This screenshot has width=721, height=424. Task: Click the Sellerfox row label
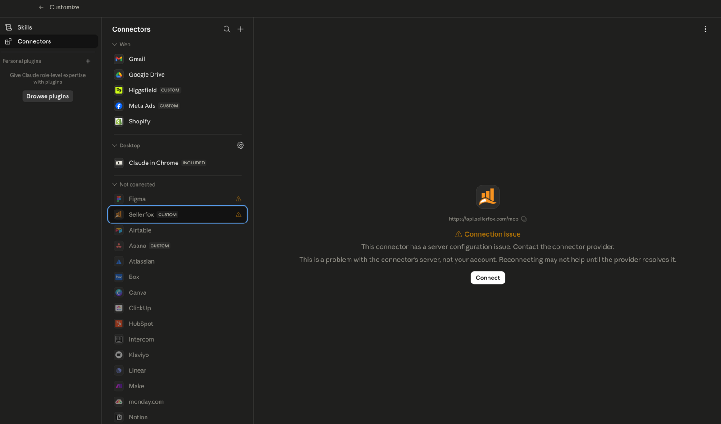tap(141, 215)
